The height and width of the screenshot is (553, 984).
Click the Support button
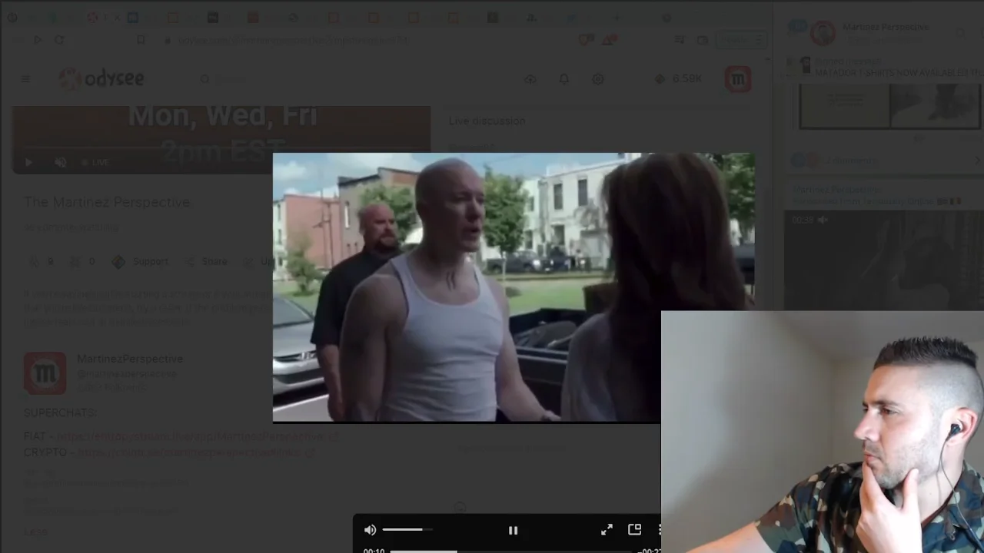pyautogui.click(x=140, y=262)
